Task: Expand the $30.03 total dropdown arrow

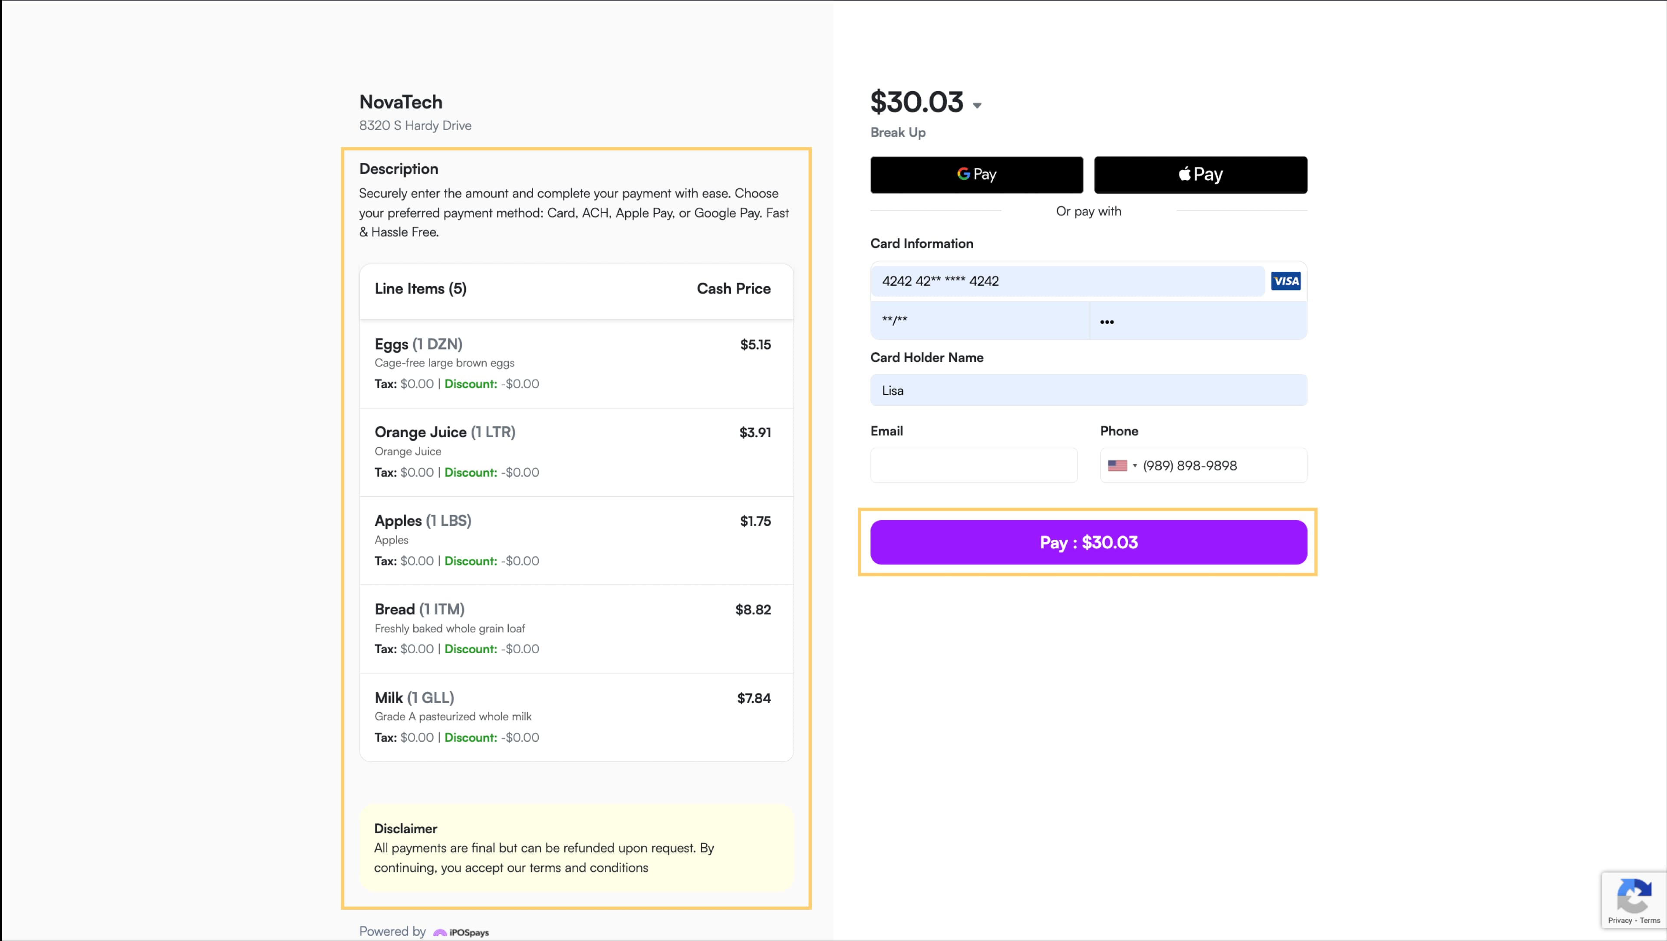Action: pyautogui.click(x=977, y=106)
